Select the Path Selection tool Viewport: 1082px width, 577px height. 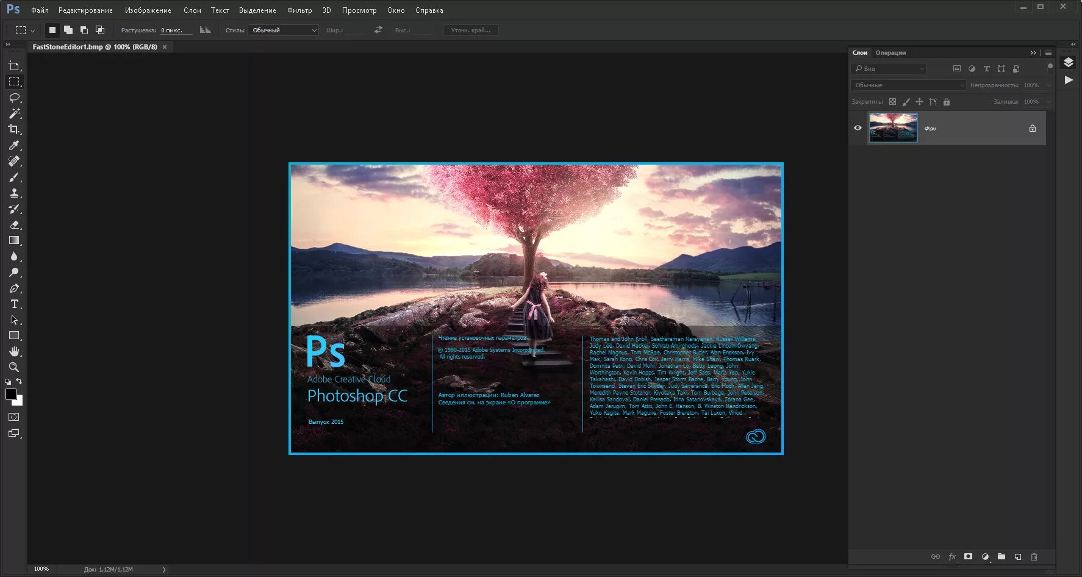click(14, 320)
